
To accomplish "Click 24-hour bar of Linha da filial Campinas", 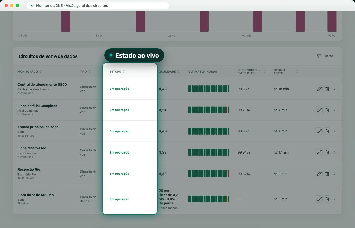I will 209,110.
